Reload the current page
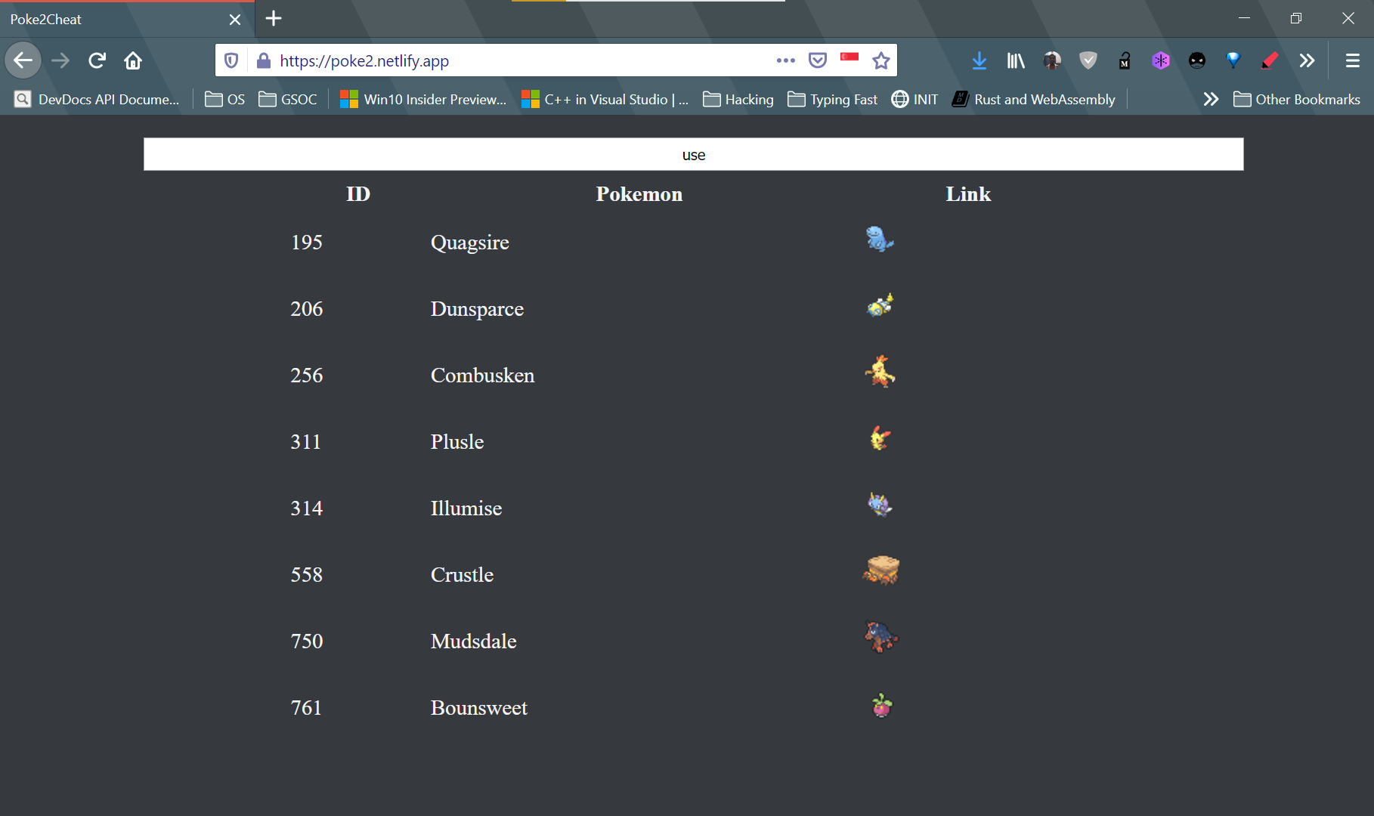This screenshot has width=1374, height=816. point(97,60)
